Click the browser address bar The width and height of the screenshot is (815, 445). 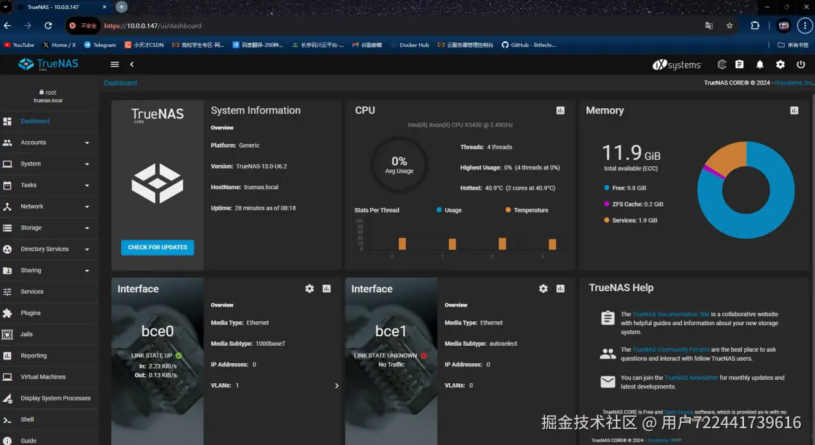(387, 26)
